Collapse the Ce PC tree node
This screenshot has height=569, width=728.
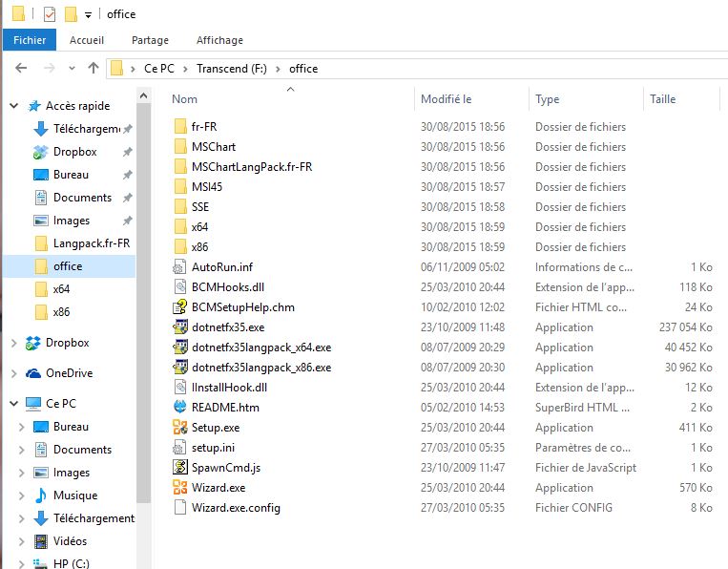[13, 404]
